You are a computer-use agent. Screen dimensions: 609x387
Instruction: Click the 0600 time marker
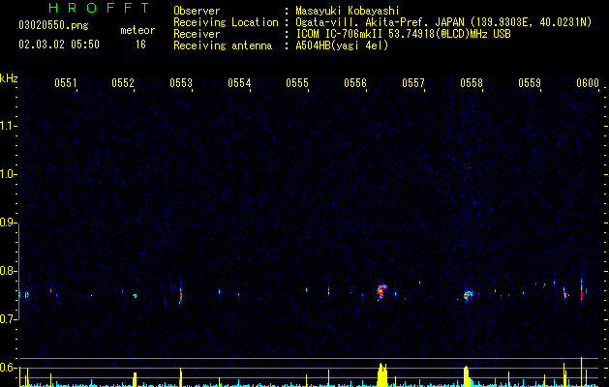tap(588, 83)
